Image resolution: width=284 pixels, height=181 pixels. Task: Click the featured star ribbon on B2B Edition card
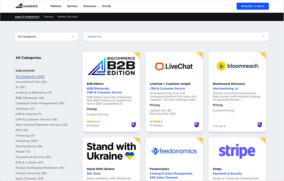[x=137, y=55]
